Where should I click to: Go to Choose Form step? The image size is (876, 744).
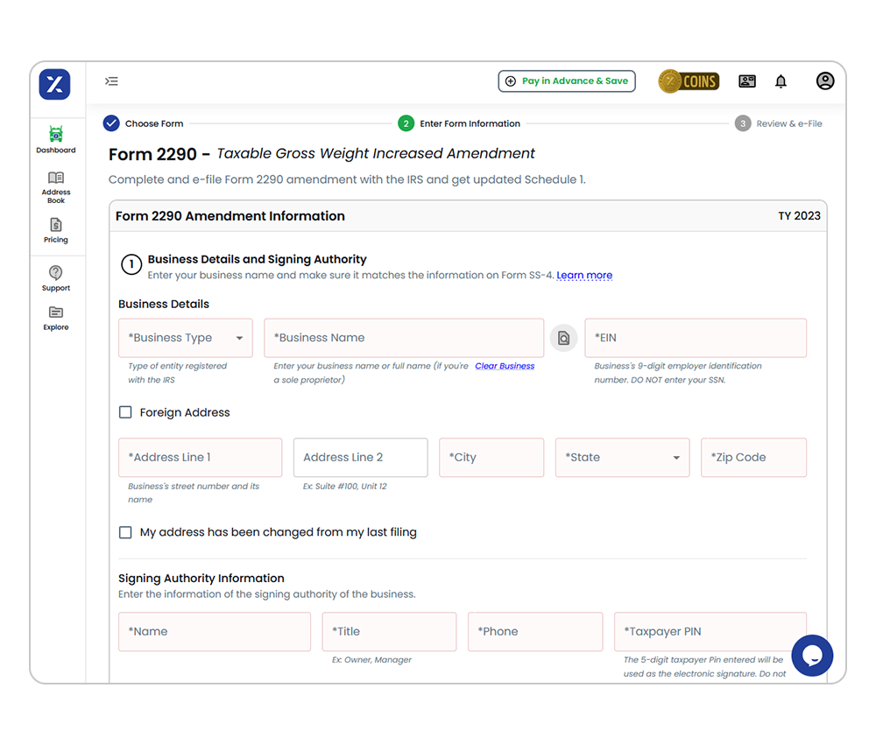pyautogui.click(x=144, y=123)
